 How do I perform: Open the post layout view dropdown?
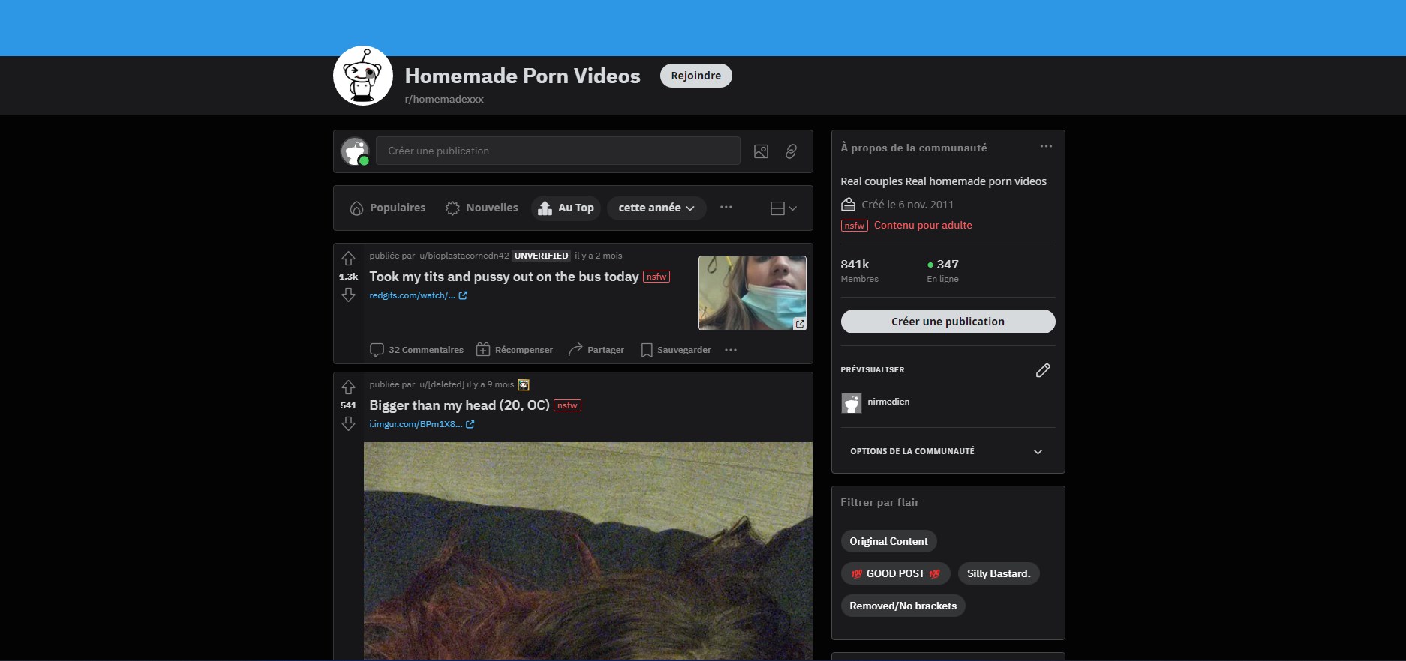click(x=783, y=208)
